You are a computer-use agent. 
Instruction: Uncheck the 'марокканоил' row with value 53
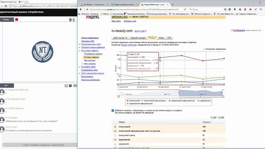pyautogui.click(x=115, y=140)
